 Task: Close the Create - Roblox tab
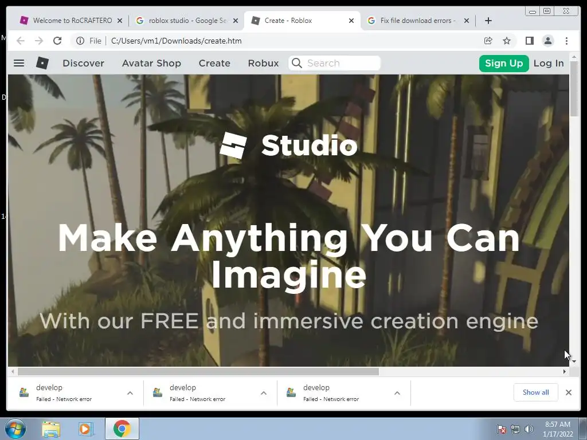pos(351,21)
